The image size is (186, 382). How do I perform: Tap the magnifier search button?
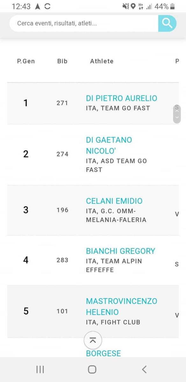click(167, 23)
